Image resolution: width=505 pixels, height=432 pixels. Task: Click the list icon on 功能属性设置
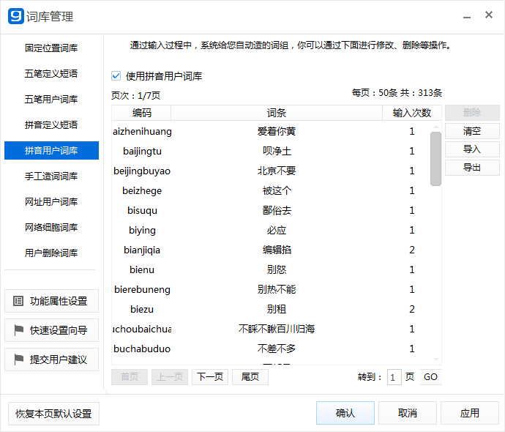tap(18, 301)
